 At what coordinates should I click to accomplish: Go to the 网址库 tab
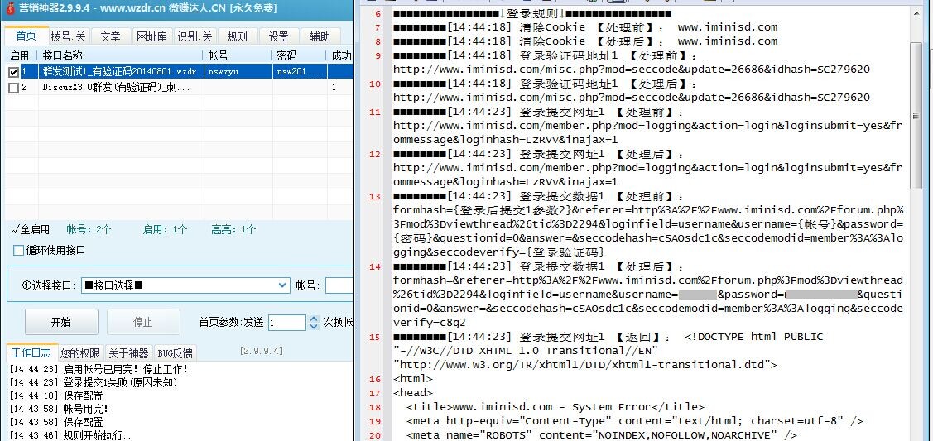click(151, 36)
